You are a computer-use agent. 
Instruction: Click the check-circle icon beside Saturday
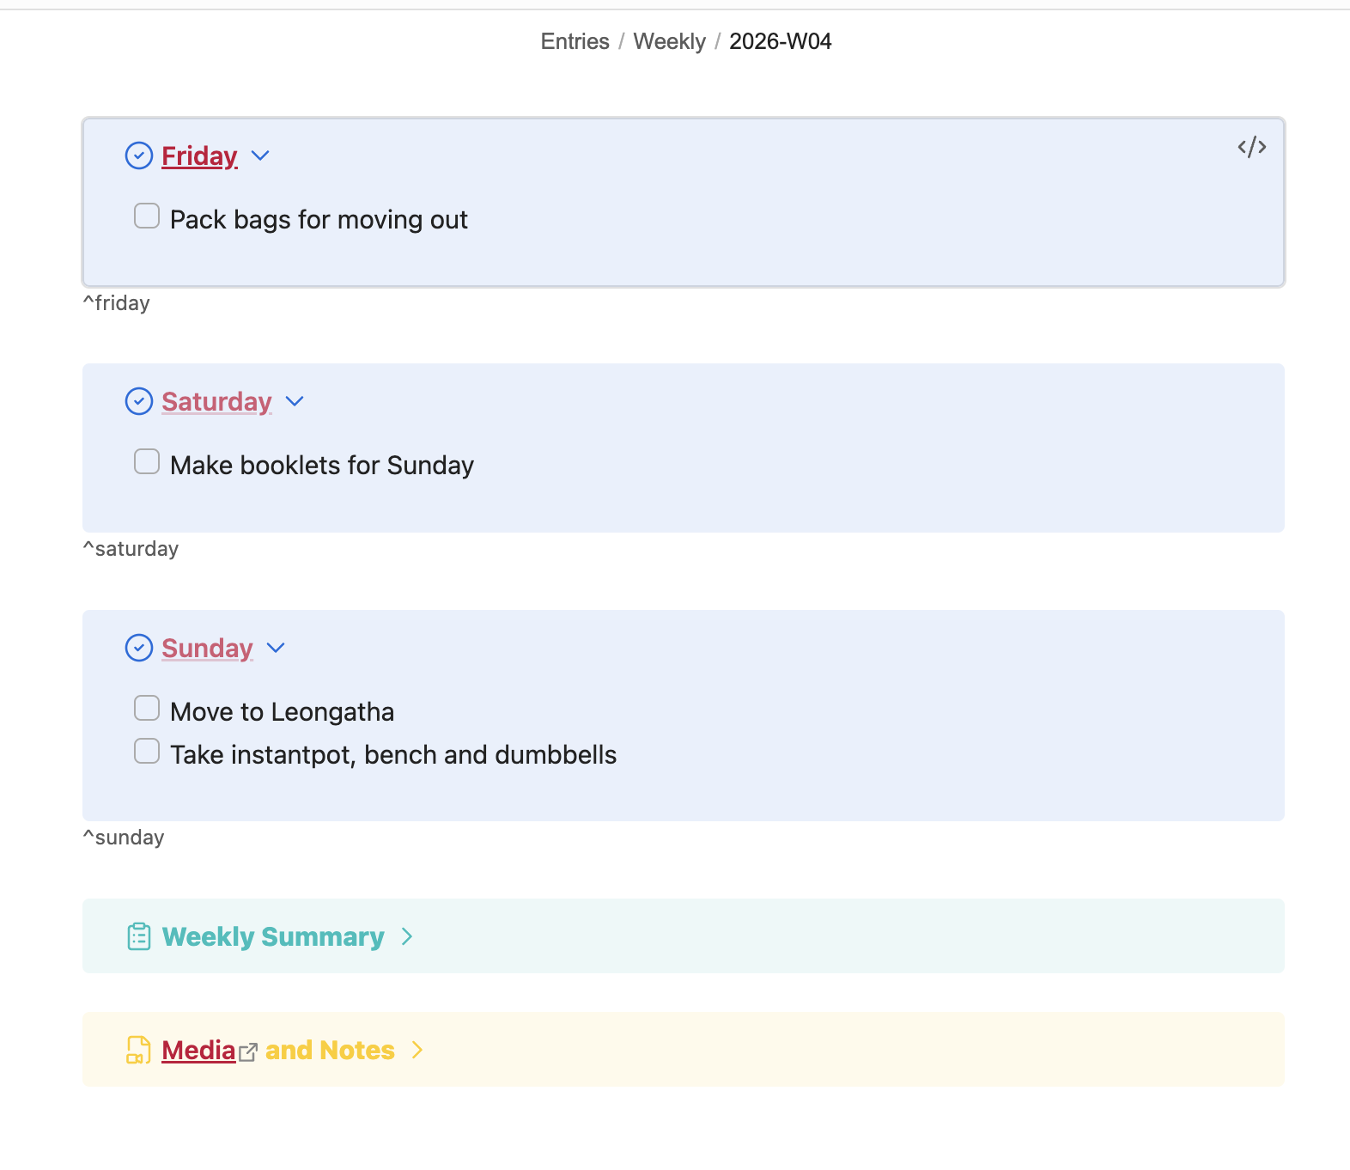click(x=139, y=401)
